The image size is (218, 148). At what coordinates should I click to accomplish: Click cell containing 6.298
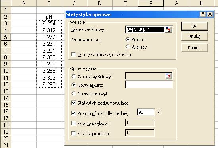click(x=49, y=64)
